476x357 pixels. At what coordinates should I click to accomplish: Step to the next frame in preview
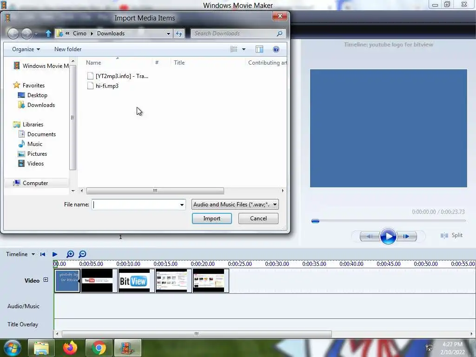406,236
